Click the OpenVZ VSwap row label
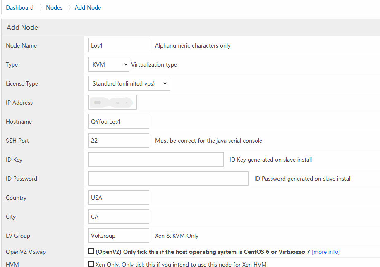 coord(25,252)
